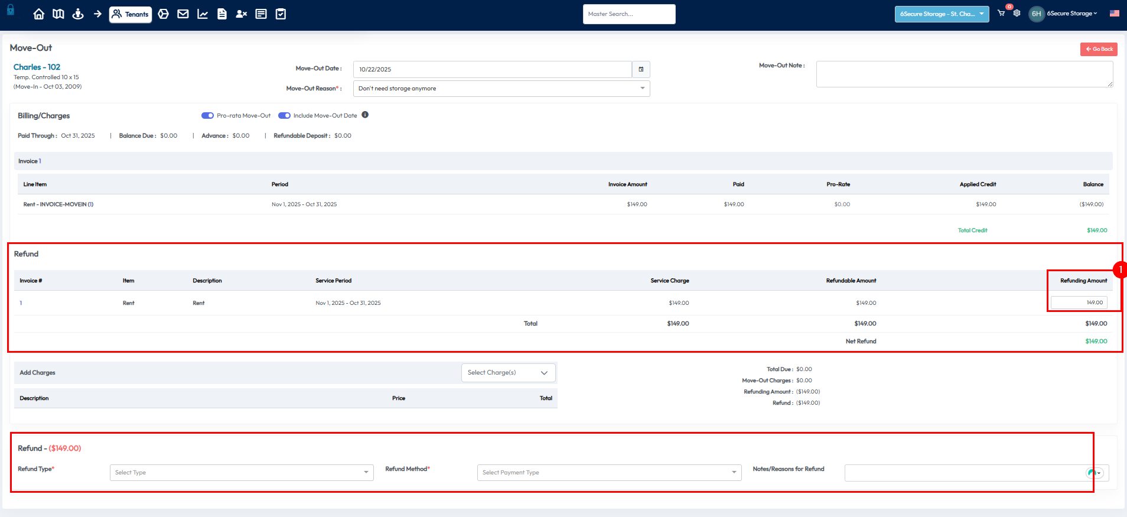This screenshot has width=1127, height=517.
Task: Toggle the Pro-rata Move-Out switch
Action: [207, 116]
